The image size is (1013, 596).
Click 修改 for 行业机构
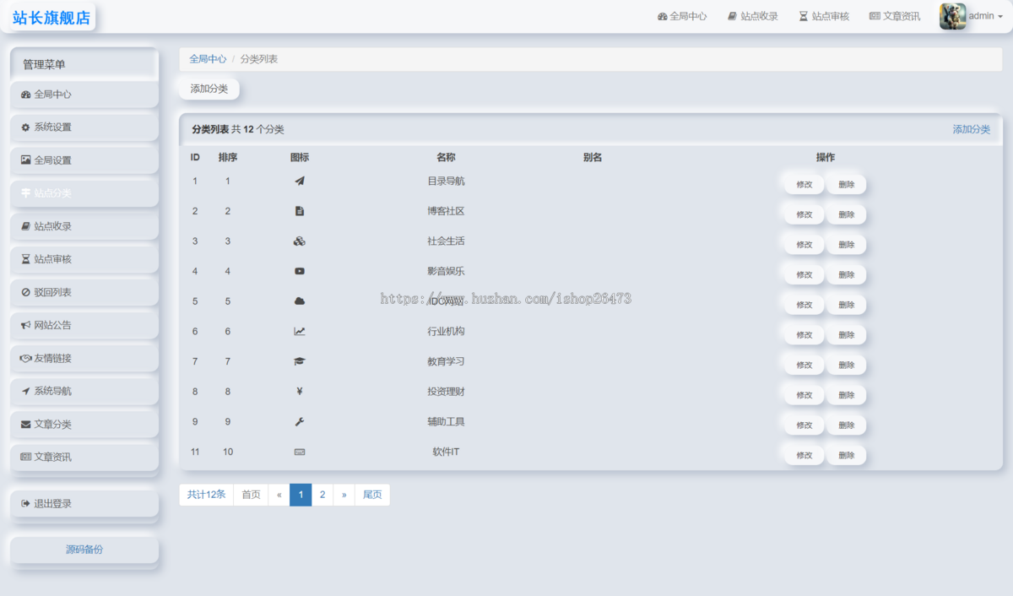[x=804, y=335]
